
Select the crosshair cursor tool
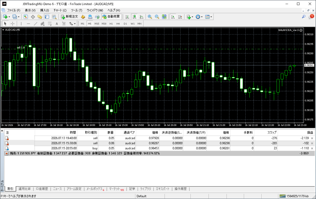click(x=12, y=24)
